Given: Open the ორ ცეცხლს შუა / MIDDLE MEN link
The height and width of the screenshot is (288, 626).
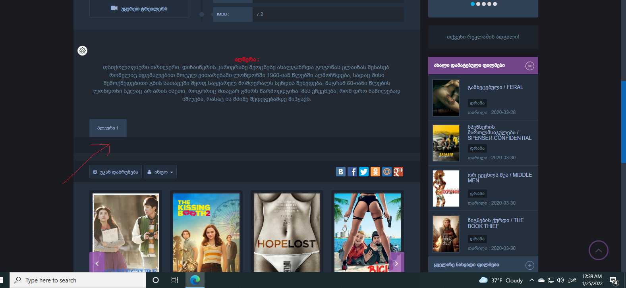Looking at the screenshot, I should click(500, 178).
